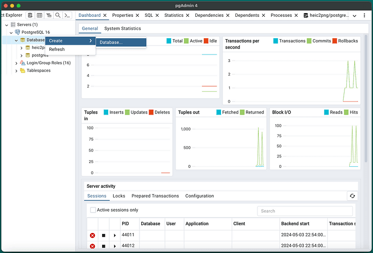Open the Locks activity tab

(x=119, y=196)
